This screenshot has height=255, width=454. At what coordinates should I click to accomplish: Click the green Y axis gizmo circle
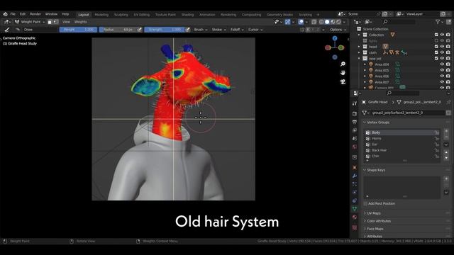point(341,47)
